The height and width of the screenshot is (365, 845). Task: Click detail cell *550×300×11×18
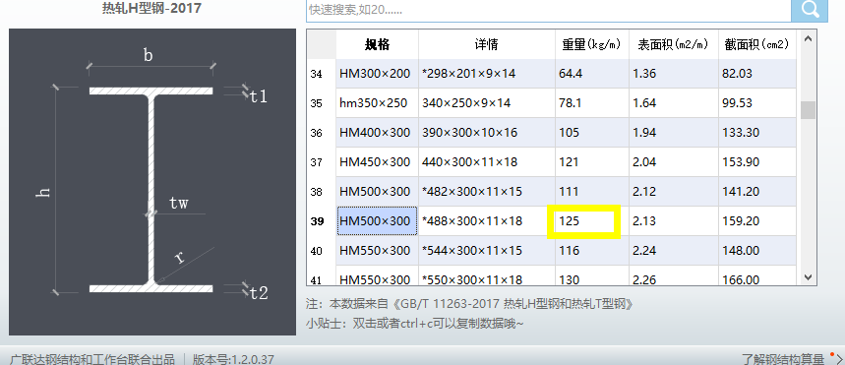pos(487,275)
